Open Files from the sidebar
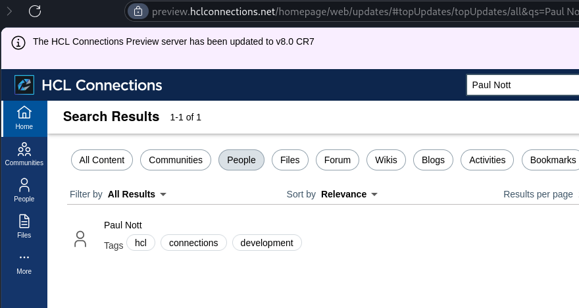 [x=24, y=227]
